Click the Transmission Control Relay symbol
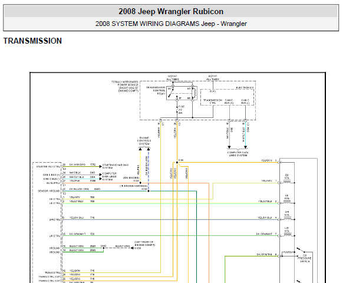 coord(182,93)
